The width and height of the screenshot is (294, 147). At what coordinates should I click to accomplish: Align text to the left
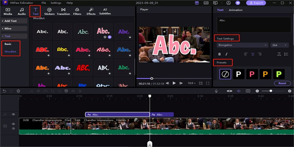pos(246,54)
